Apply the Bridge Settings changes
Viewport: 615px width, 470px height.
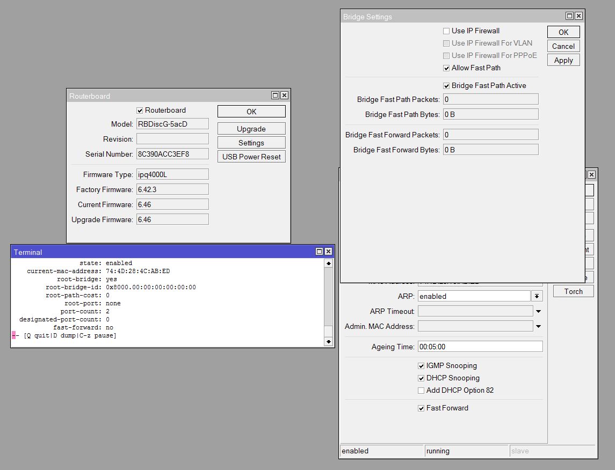pyautogui.click(x=563, y=60)
